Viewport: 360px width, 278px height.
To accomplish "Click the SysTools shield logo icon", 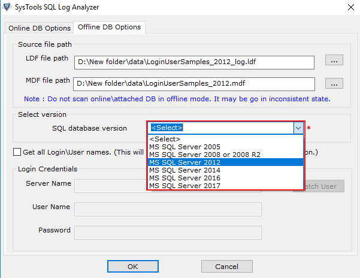I will coord(7,7).
